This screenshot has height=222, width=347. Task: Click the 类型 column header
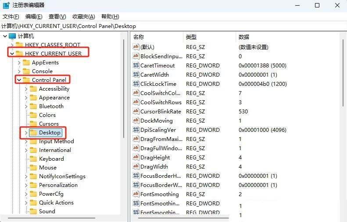(x=191, y=37)
